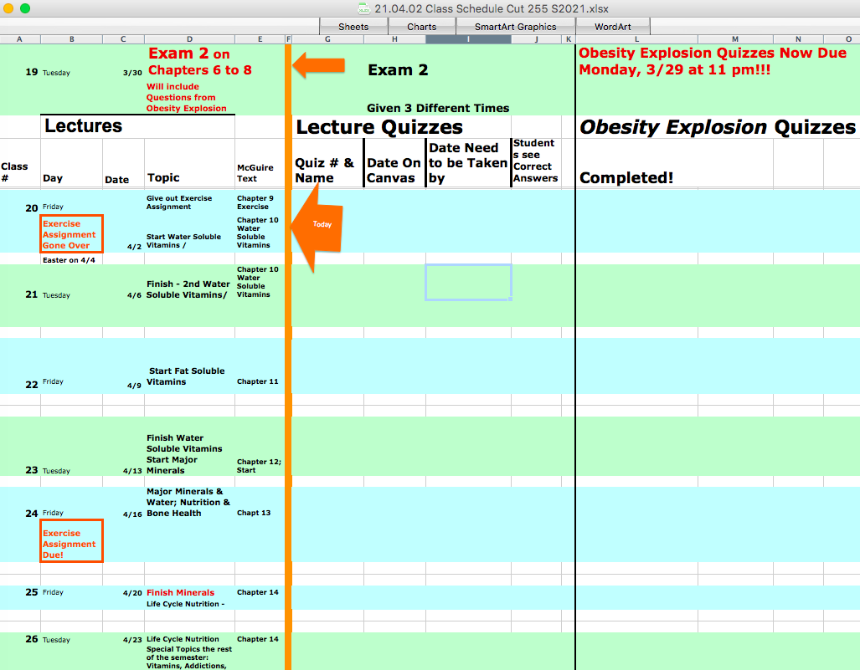Select the highlighted column I header
This screenshot has height=670, width=860.
click(x=468, y=39)
